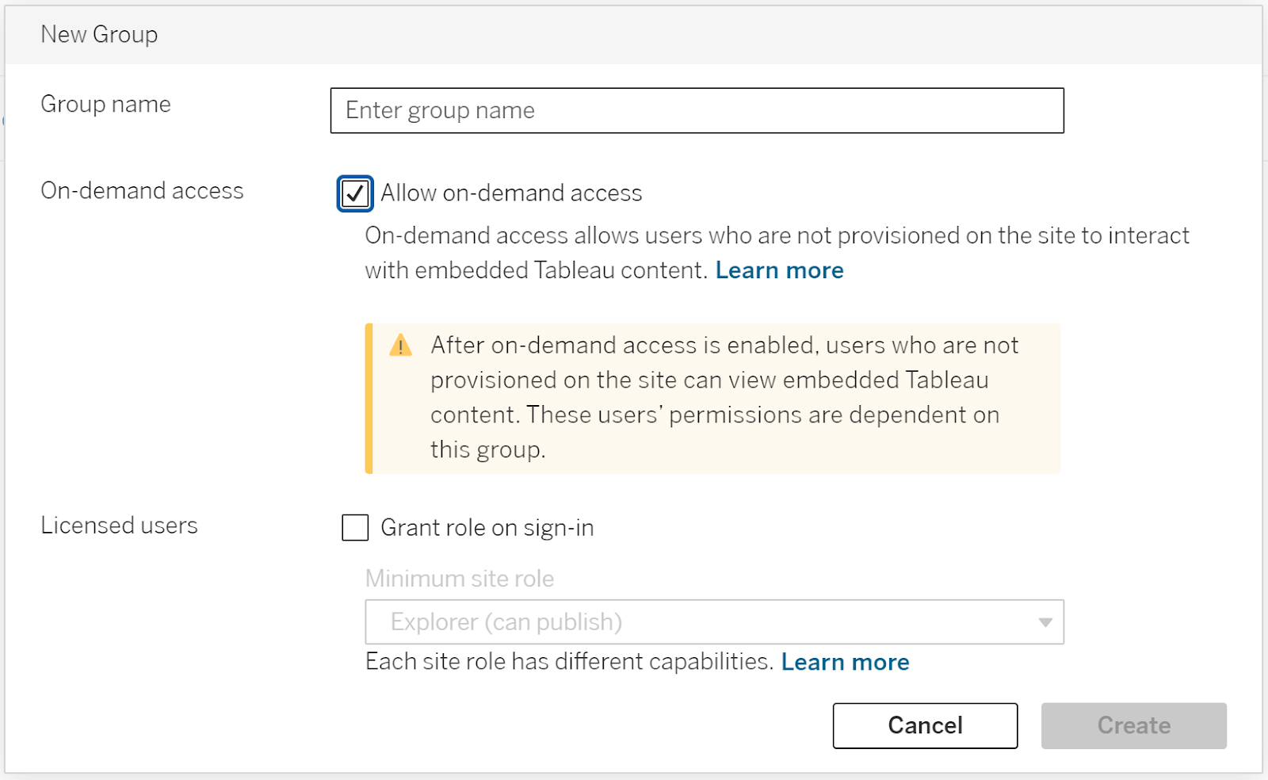Click the "Licensed users" section label
Viewport: 1268px width, 780px height.
tap(119, 526)
